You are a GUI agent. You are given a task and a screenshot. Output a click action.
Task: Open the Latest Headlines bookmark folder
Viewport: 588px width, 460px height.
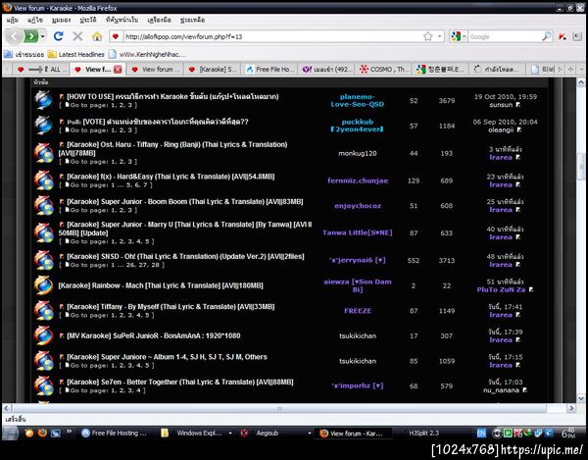[x=76, y=54]
